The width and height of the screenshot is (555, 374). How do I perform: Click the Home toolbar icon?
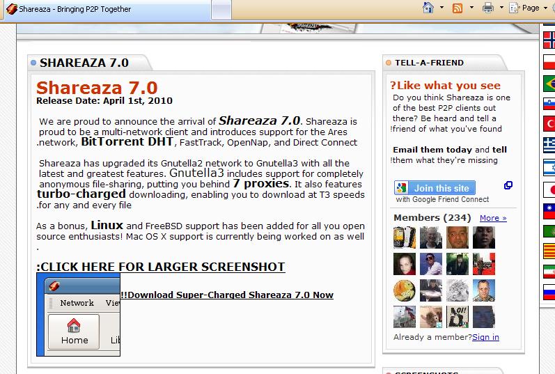pos(429,8)
